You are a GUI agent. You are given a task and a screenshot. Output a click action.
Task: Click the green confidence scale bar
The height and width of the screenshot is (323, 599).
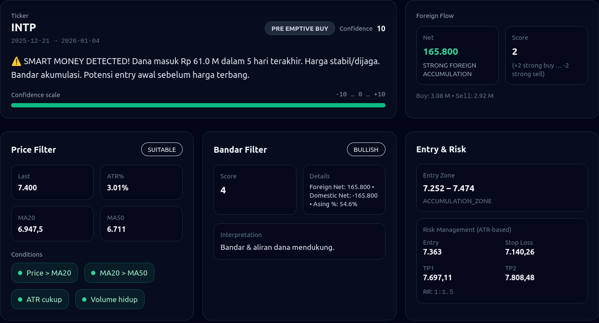[198, 105]
